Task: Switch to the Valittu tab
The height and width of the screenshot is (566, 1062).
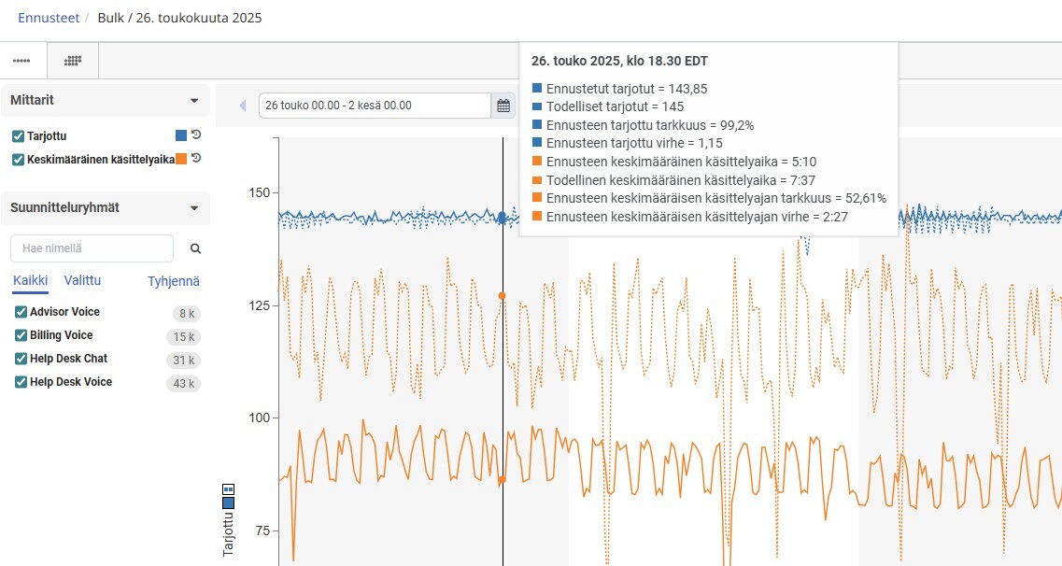Action: point(82,281)
